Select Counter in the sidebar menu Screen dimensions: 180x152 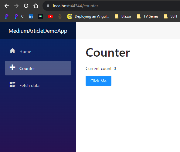(x=38, y=68)
